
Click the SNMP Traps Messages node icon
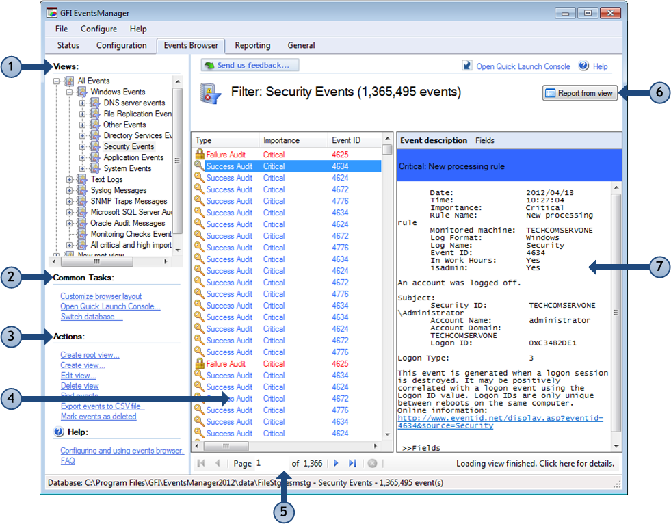(81, 201)
